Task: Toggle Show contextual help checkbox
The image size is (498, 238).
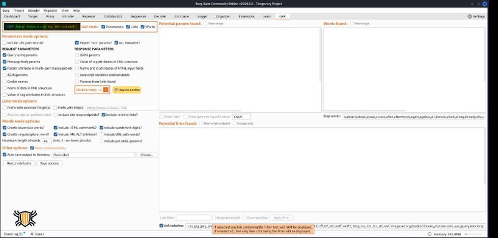Action: [32, 148]
